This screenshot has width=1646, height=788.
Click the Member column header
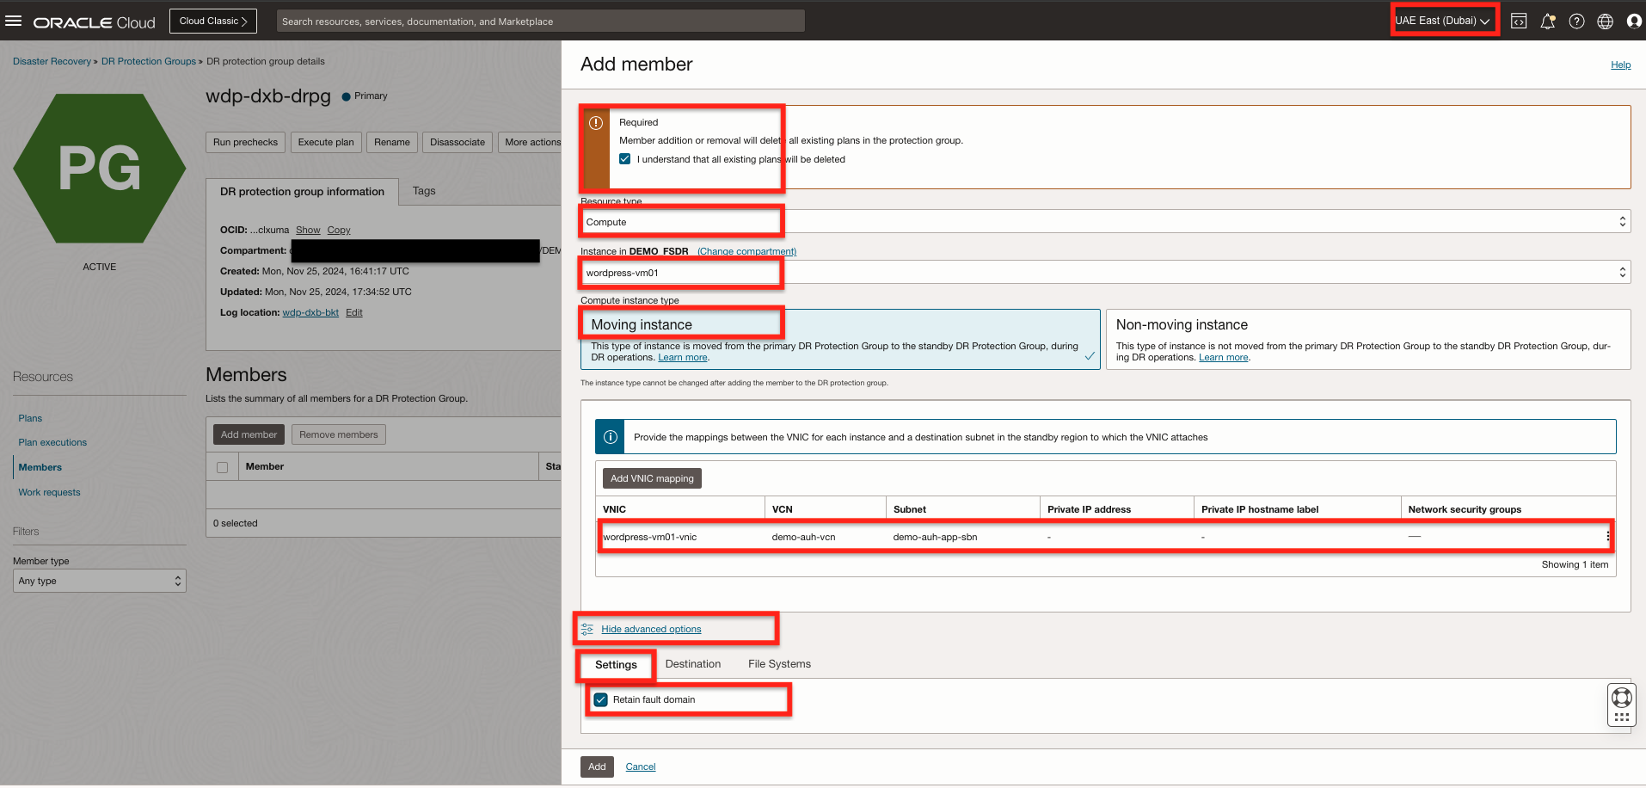[265, 466]
